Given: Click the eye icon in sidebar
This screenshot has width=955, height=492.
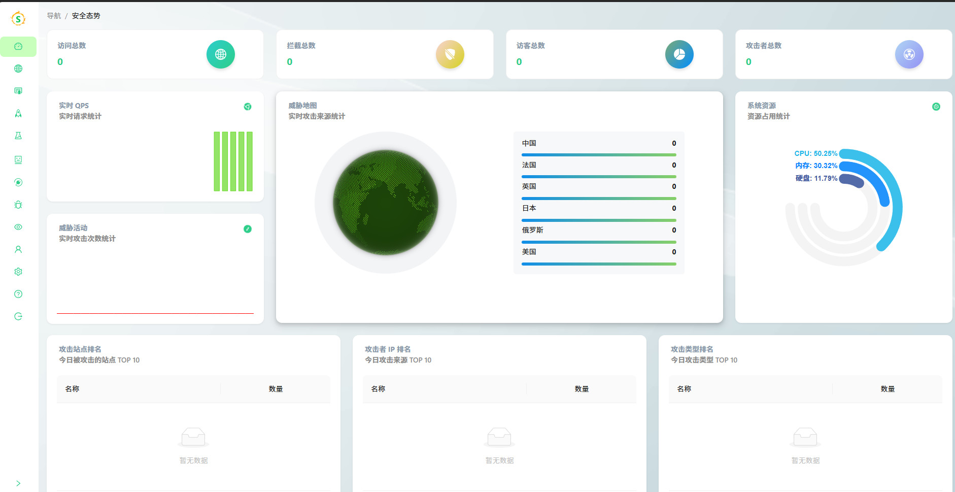Looking at the screenshot, I should (18, 227).
